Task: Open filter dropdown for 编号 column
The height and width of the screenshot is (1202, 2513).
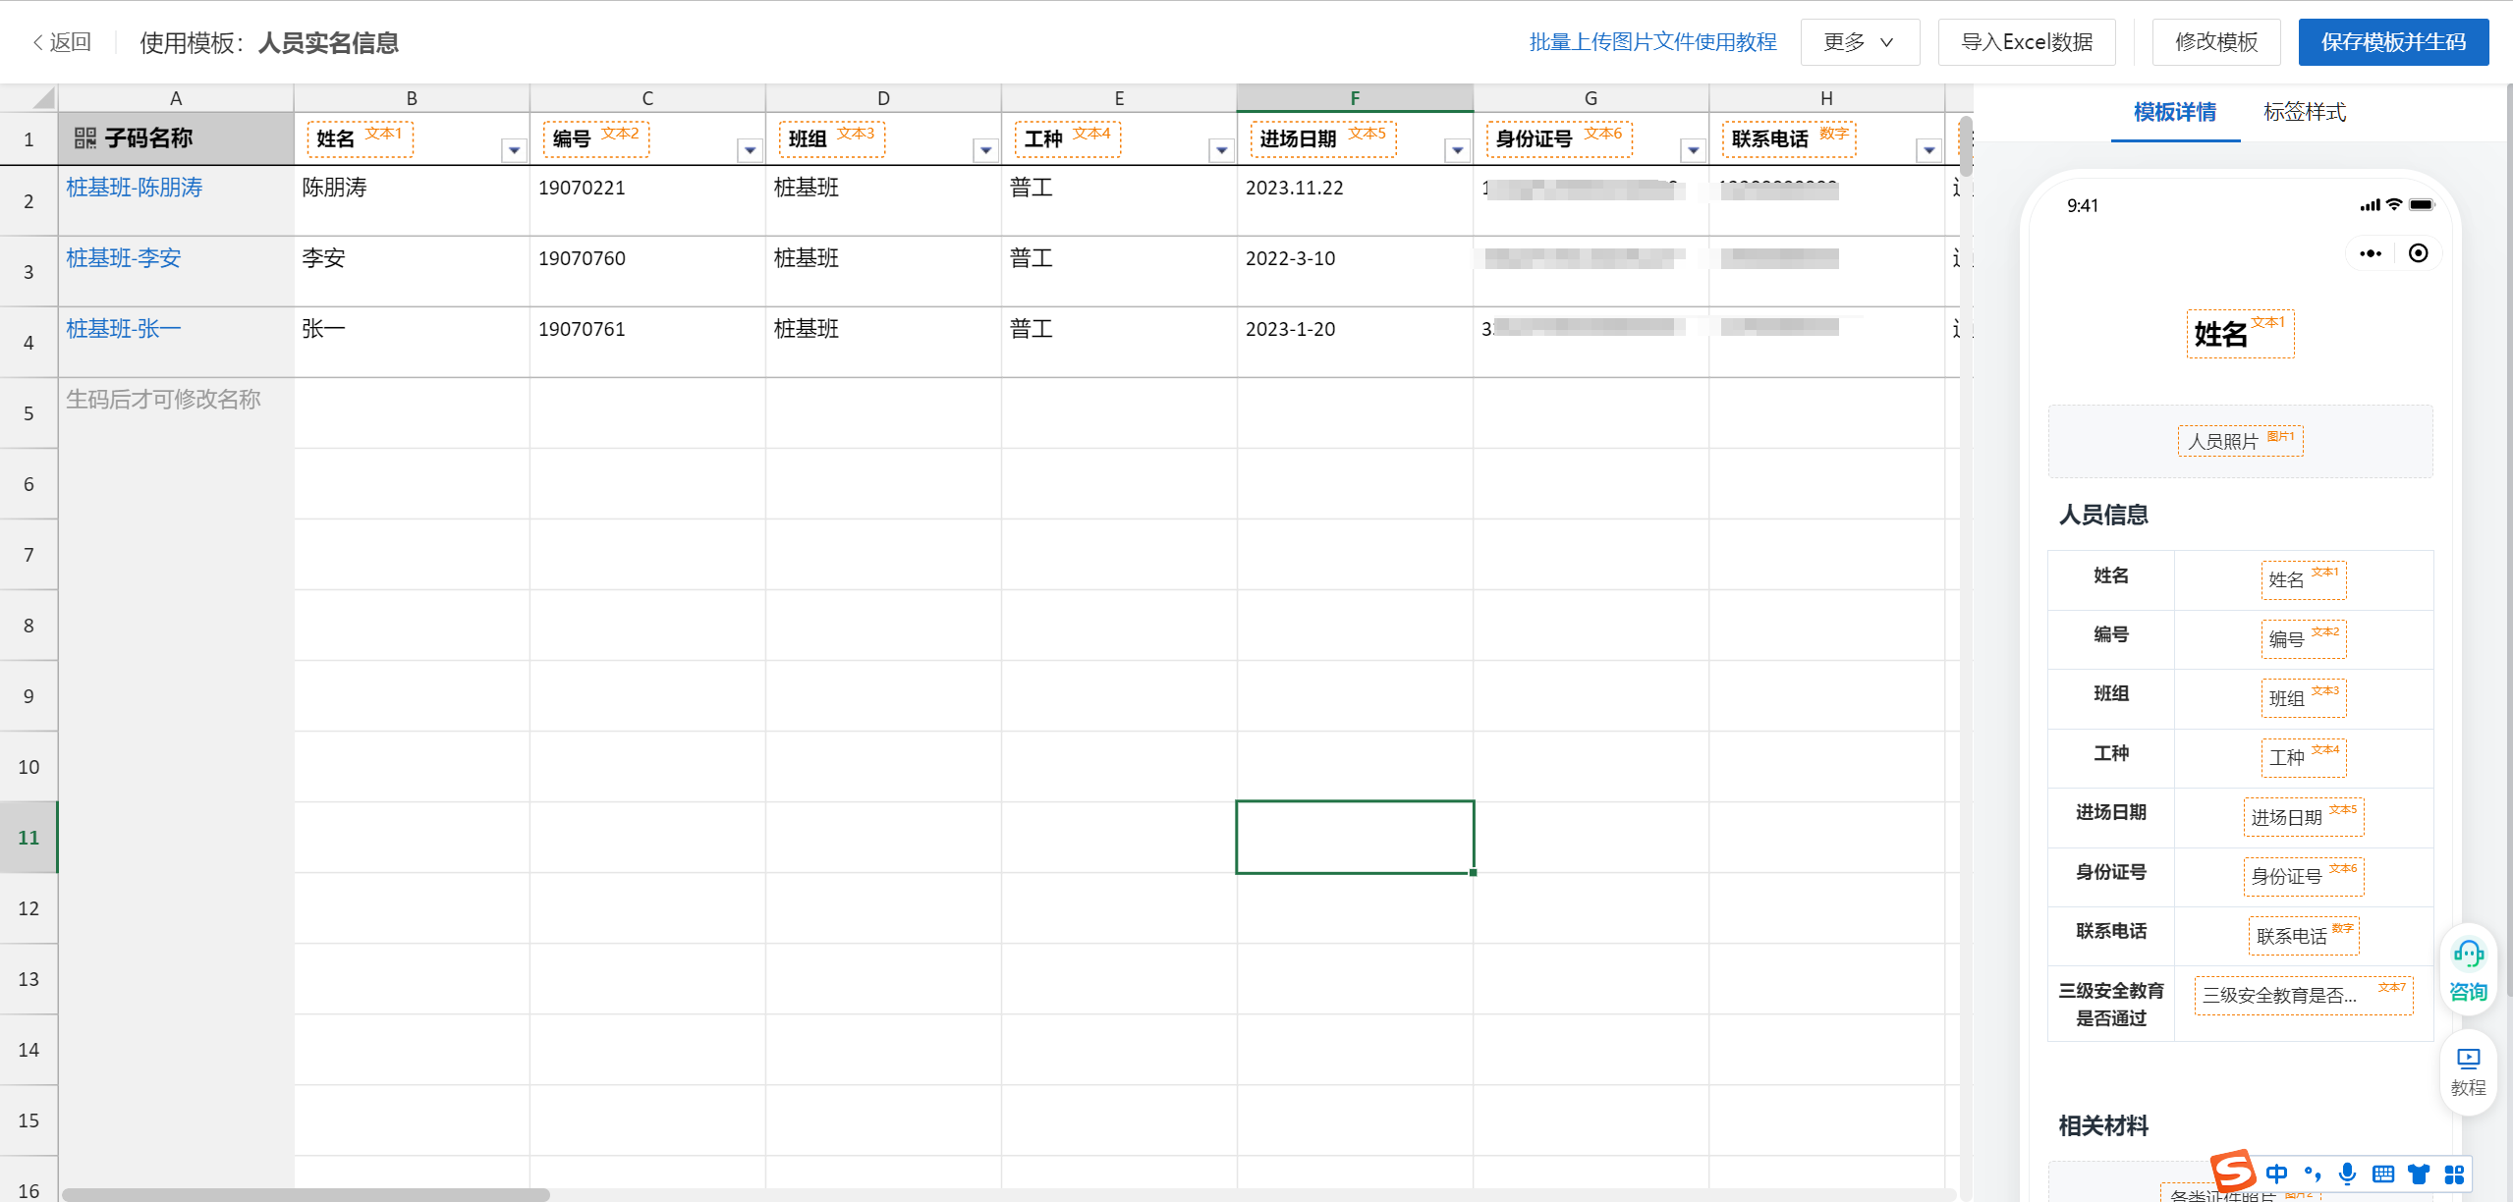Action: click(750, 150)
